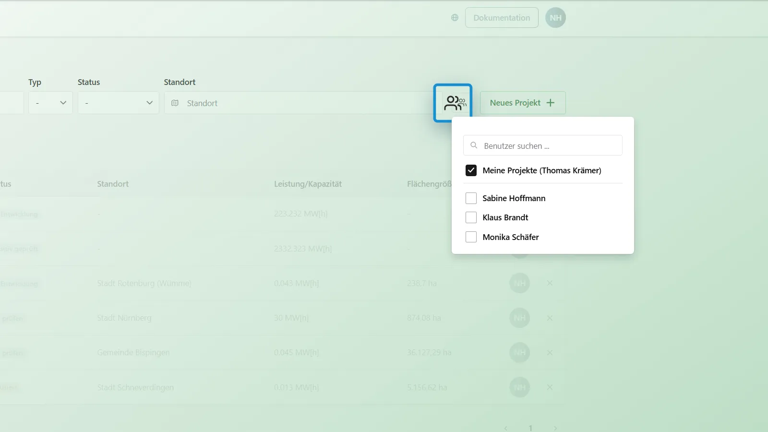Select the Monika Schäfer checkbox

[471, 237]
